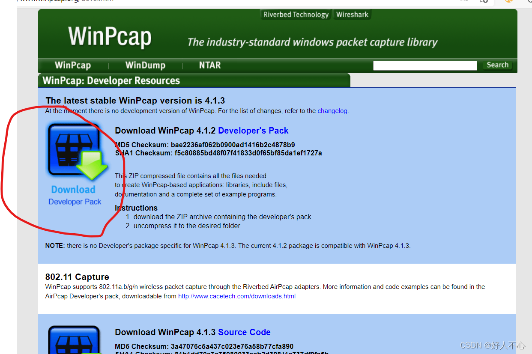This screenshot has height=354, width=532.
Task: Open the NTAR navigation menu item
Action: (209, 65)
